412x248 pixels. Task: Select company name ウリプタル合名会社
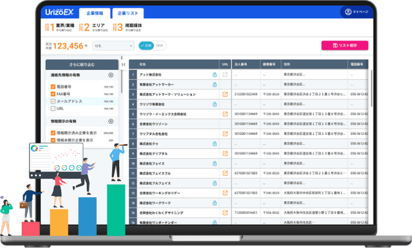(153, 134)
